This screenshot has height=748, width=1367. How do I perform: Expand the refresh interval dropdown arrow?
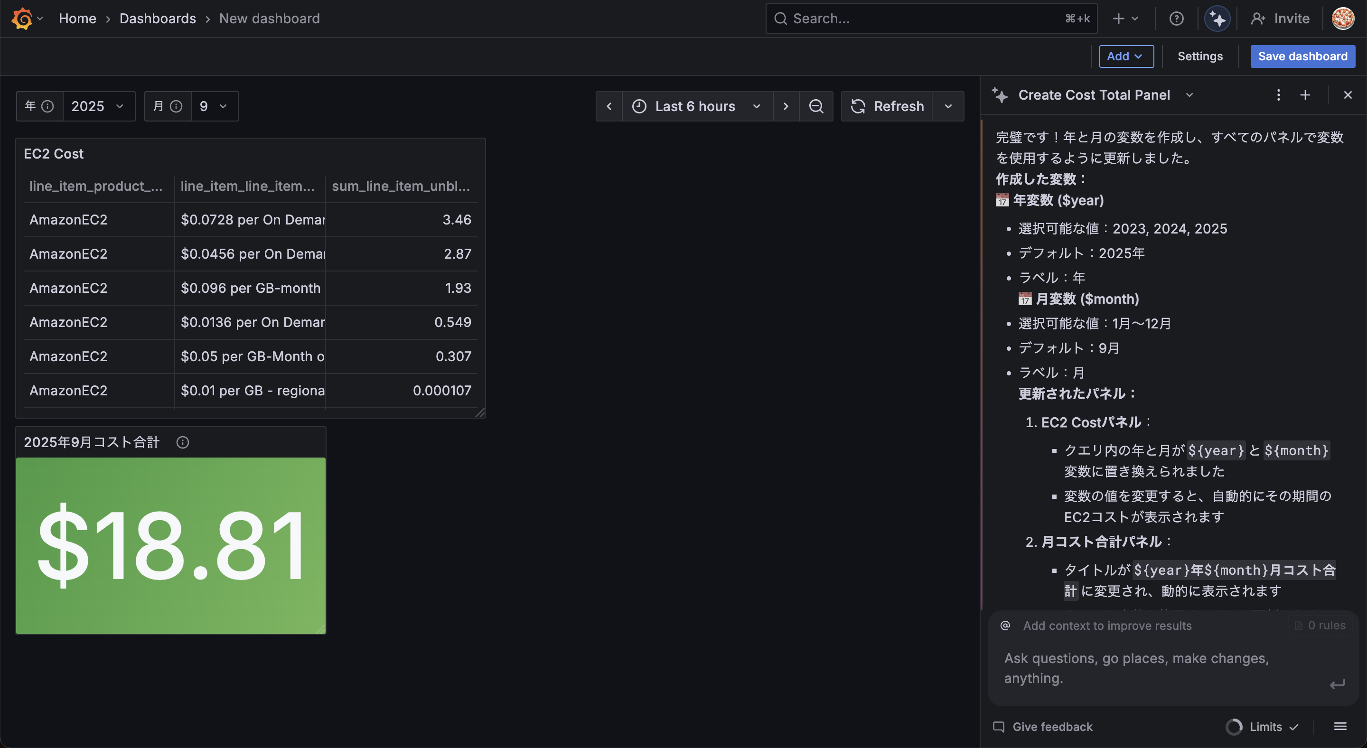948,106
